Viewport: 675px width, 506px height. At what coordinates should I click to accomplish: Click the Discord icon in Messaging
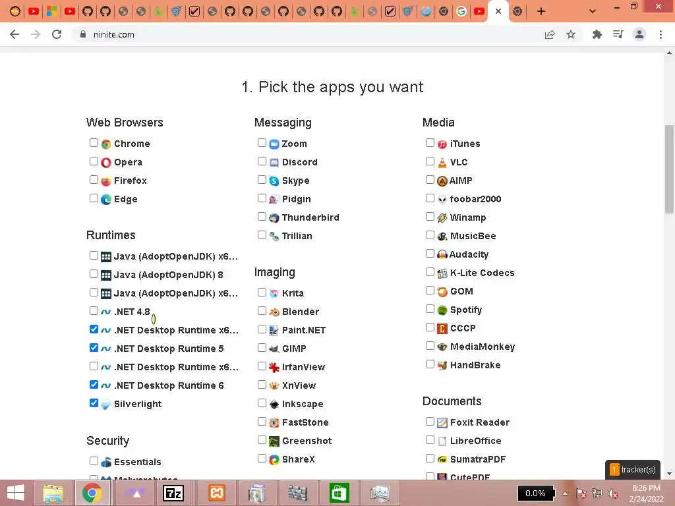tap(274, 163)
